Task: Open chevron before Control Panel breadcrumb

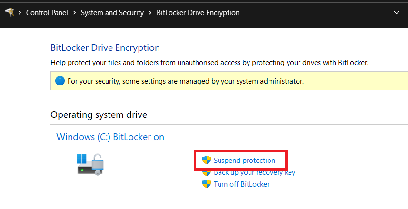Action: coord(20,13)
